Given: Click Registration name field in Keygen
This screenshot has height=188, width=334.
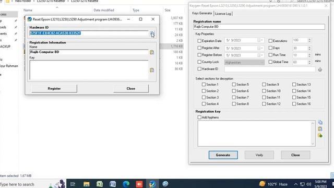Looking at the screenshot, I should pos(259,27).
